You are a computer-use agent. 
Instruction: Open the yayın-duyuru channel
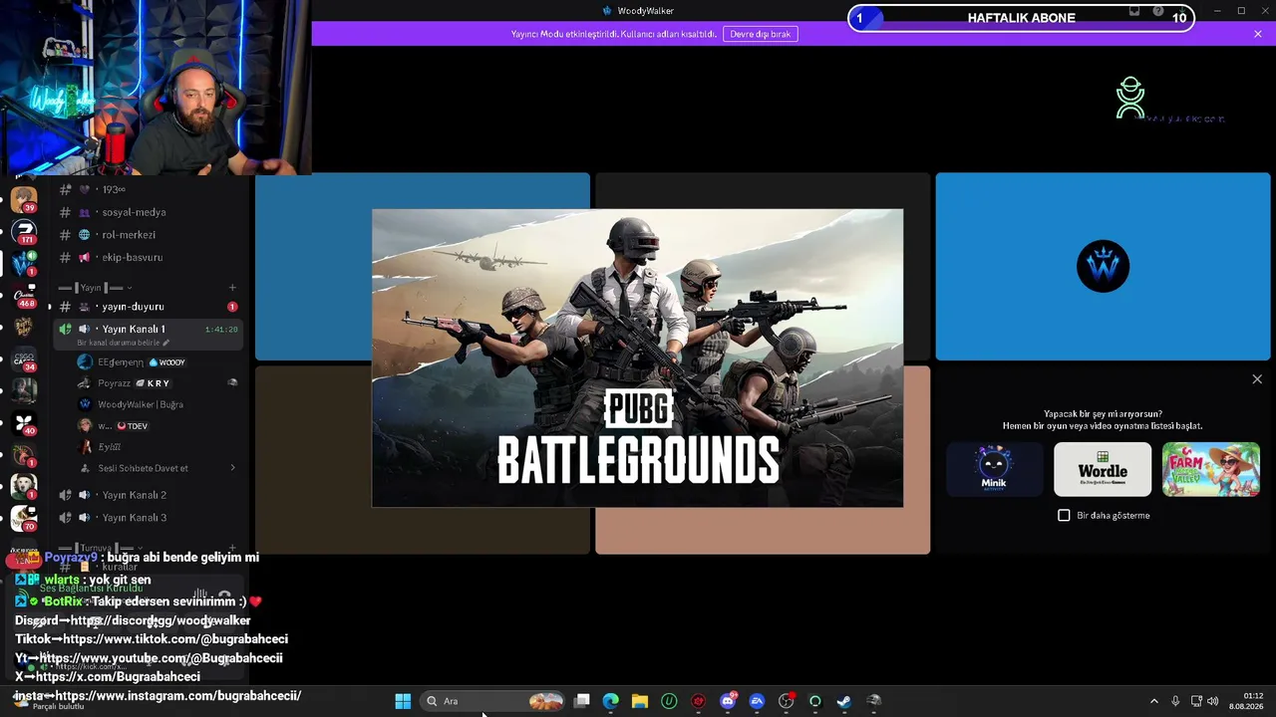(148, 307)
